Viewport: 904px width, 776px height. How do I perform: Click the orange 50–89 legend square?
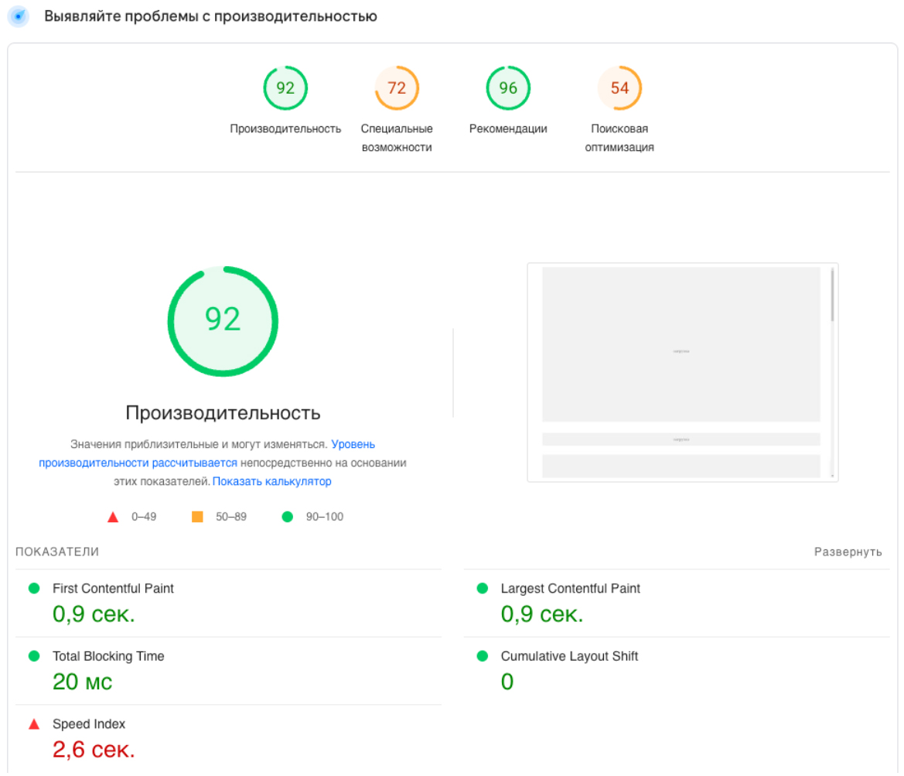[197, 517]
